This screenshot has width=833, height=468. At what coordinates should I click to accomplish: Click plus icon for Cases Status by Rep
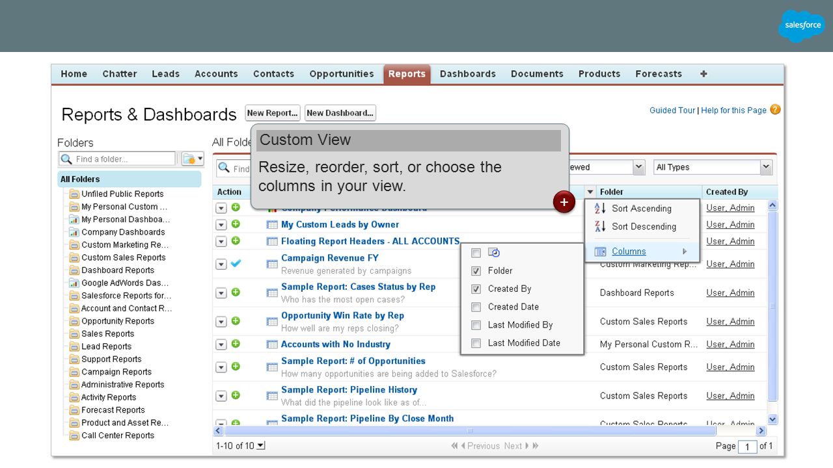[x=236, y=292]
